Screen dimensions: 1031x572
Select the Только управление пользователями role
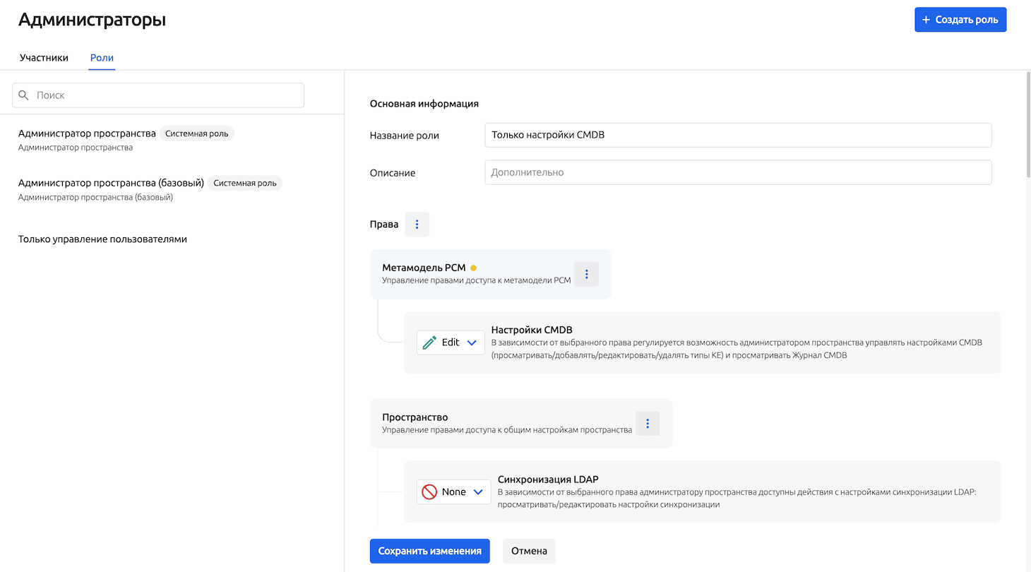[x=102, y=239]
